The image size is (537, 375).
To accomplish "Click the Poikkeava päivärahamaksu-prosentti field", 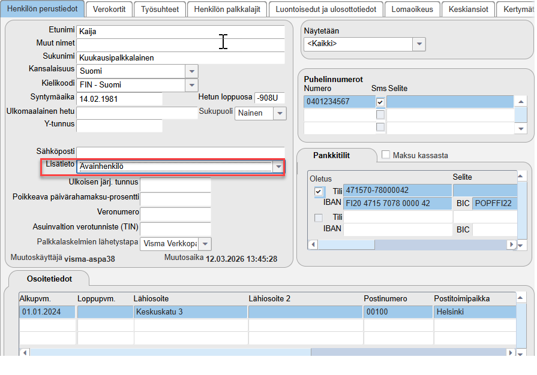I will [175, 199].
